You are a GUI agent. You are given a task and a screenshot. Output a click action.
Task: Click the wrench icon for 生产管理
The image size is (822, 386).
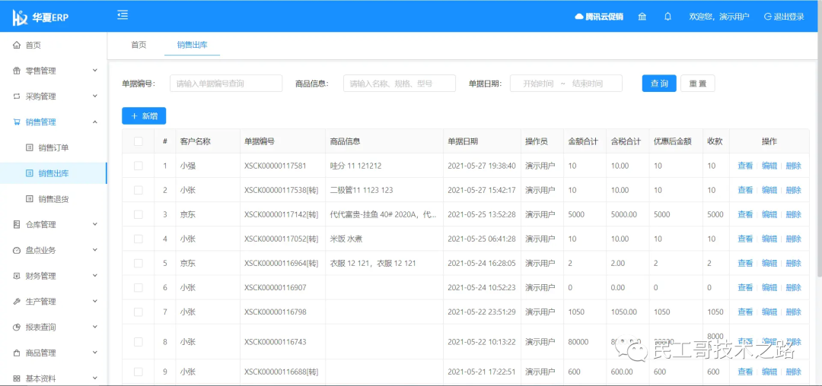(x=17, y=302)
